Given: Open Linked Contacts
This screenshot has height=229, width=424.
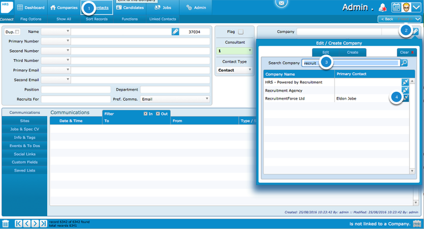Looking at the screenshot, I should click(163, 19).
